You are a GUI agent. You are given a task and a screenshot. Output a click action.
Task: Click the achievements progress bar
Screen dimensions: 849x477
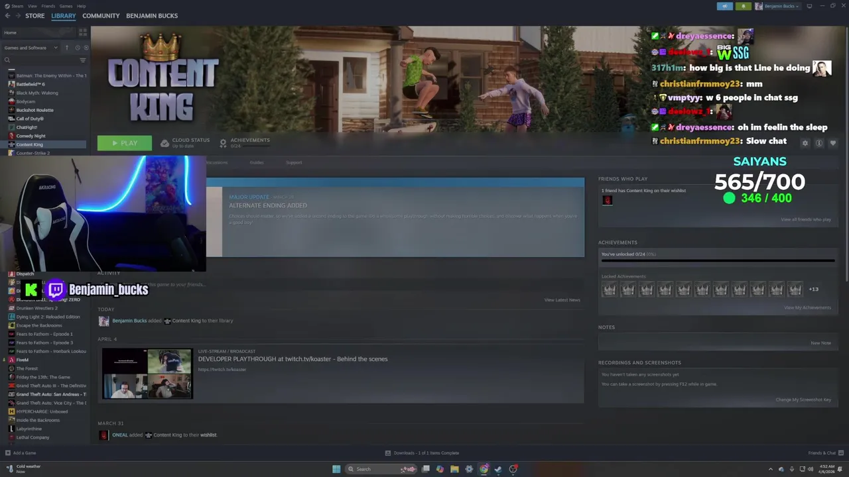(718, 261)
